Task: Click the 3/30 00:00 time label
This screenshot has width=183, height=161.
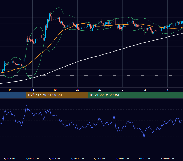Action: tap(122, 158)
